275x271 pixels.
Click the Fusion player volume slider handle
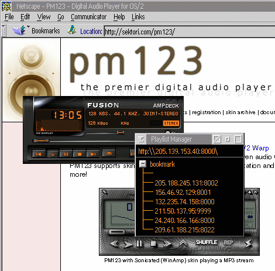coord(121,133)
